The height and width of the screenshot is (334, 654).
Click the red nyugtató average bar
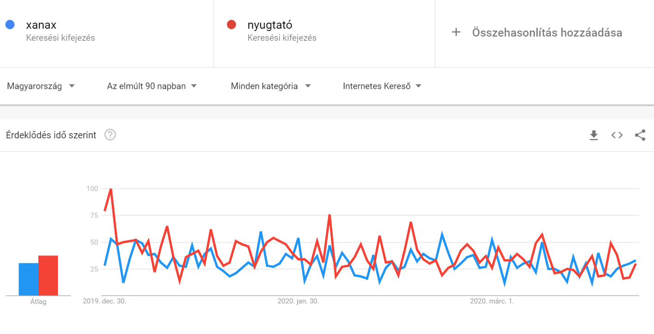coord(48,275)
